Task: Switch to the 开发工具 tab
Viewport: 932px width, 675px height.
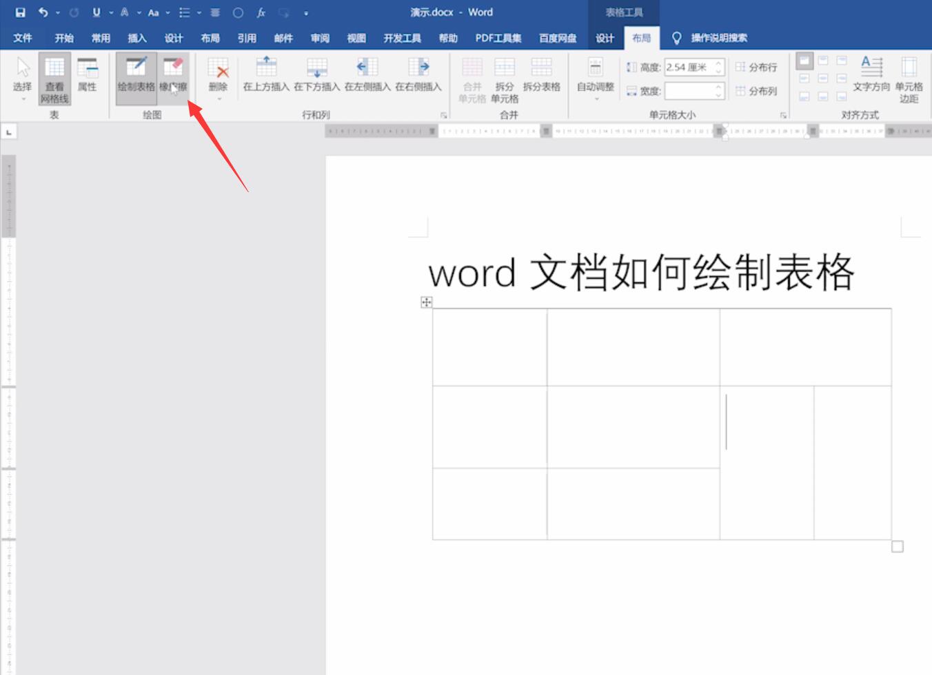Action: (403, 38)
